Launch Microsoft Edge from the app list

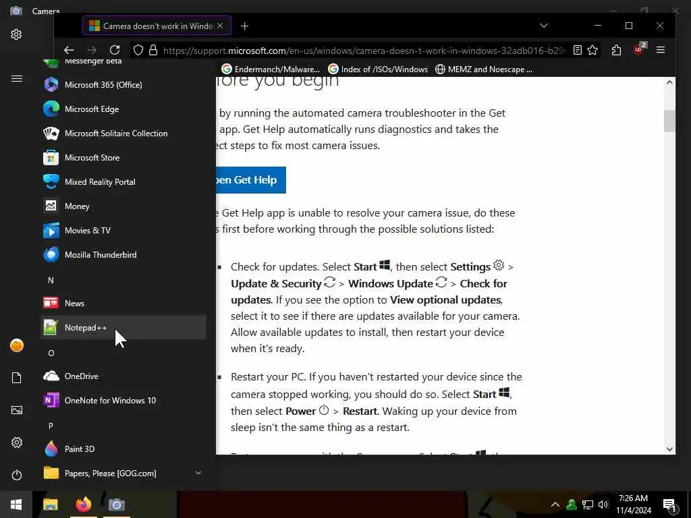pos(123,109)
